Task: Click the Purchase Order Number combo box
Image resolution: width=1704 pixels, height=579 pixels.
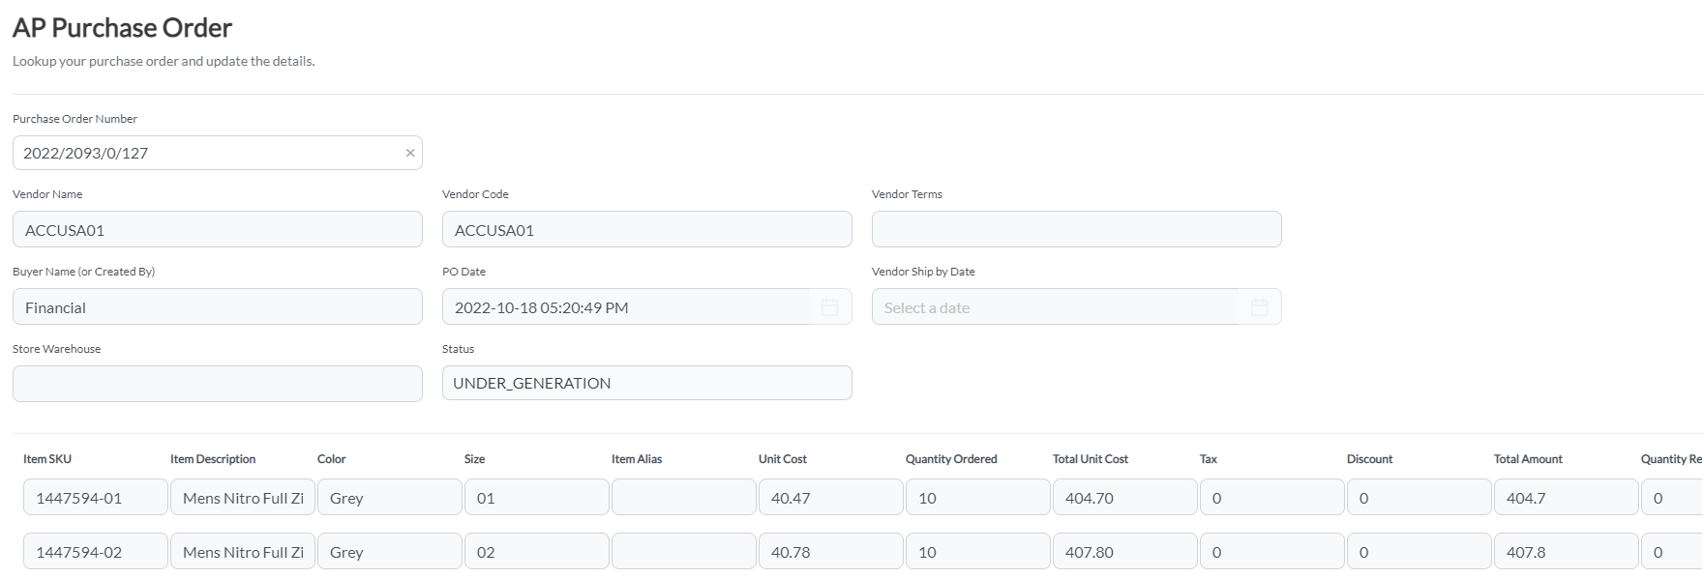Action: click(218, 153)
